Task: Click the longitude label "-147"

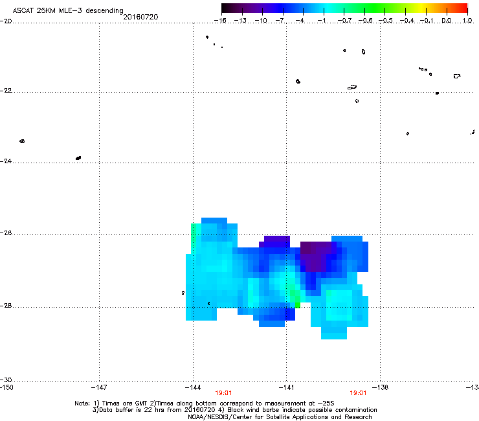Action: click(x=99, y=387)
